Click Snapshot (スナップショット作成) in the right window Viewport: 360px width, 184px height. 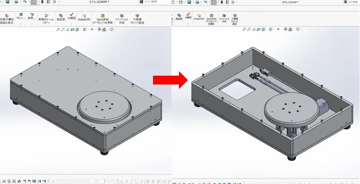[224, 19]
